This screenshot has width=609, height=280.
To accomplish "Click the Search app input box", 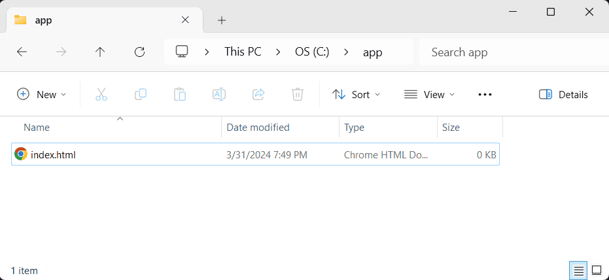I will [510, 52].
